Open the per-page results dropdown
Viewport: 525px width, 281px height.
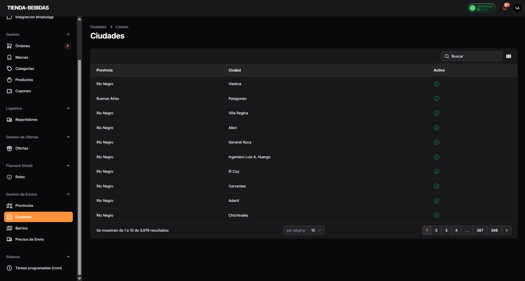316,230
